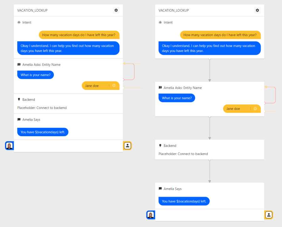Screen dimensions: 282x227
Task: Click Amelia avatar icon on left panel
Action: (9, 146)
